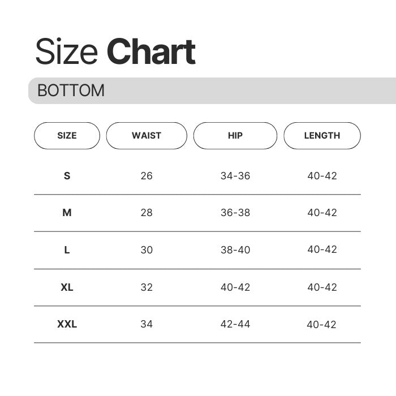Pick the XL size row label
The width and height of the screenshot is (396, 396).
pos(67,287)
